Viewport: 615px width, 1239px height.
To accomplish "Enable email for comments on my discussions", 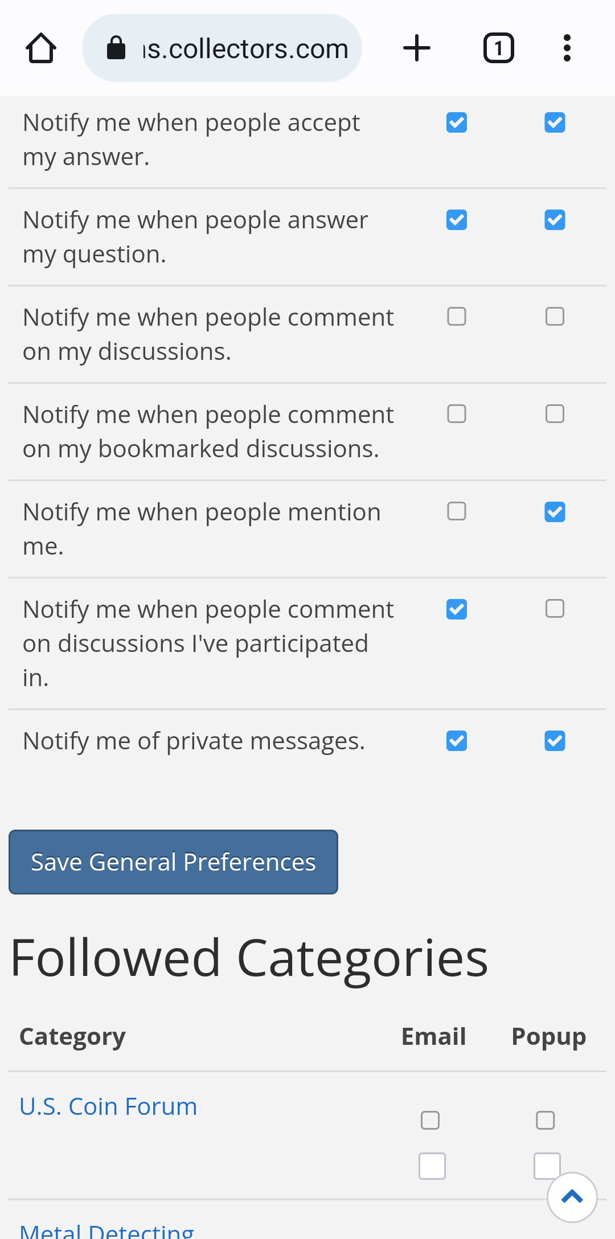I will [457, 317].
